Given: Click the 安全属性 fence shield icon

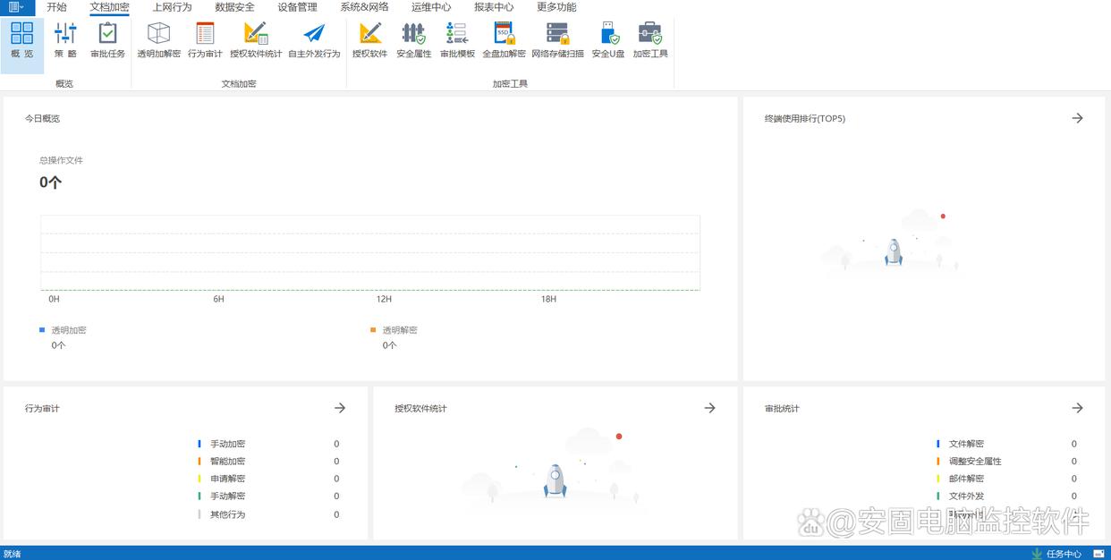Looking at the screenshot, I should pos(413,34).
